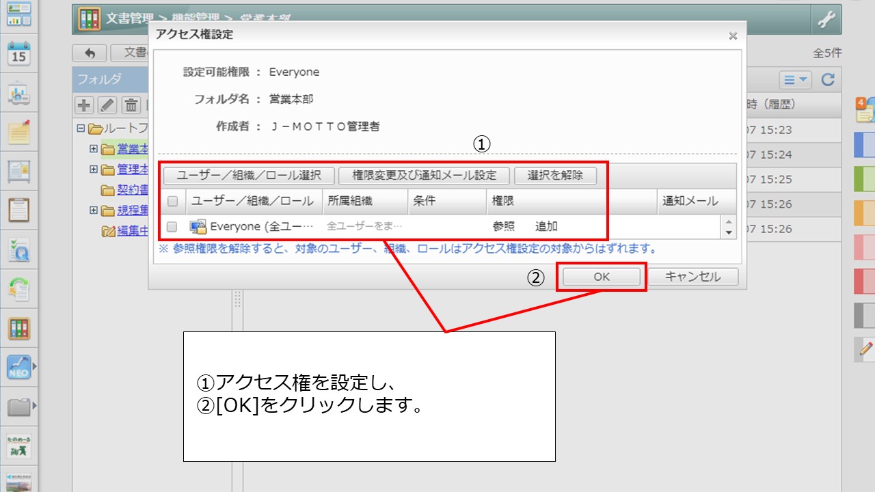Image resolution: width=875 pixels, height=492 pixels.
Task: Close the アクセス権設定 dialog with X
Action: click(x=733, y=36)
